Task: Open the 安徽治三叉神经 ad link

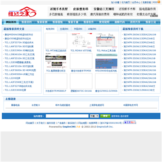Action: click(x=104, y=9)
